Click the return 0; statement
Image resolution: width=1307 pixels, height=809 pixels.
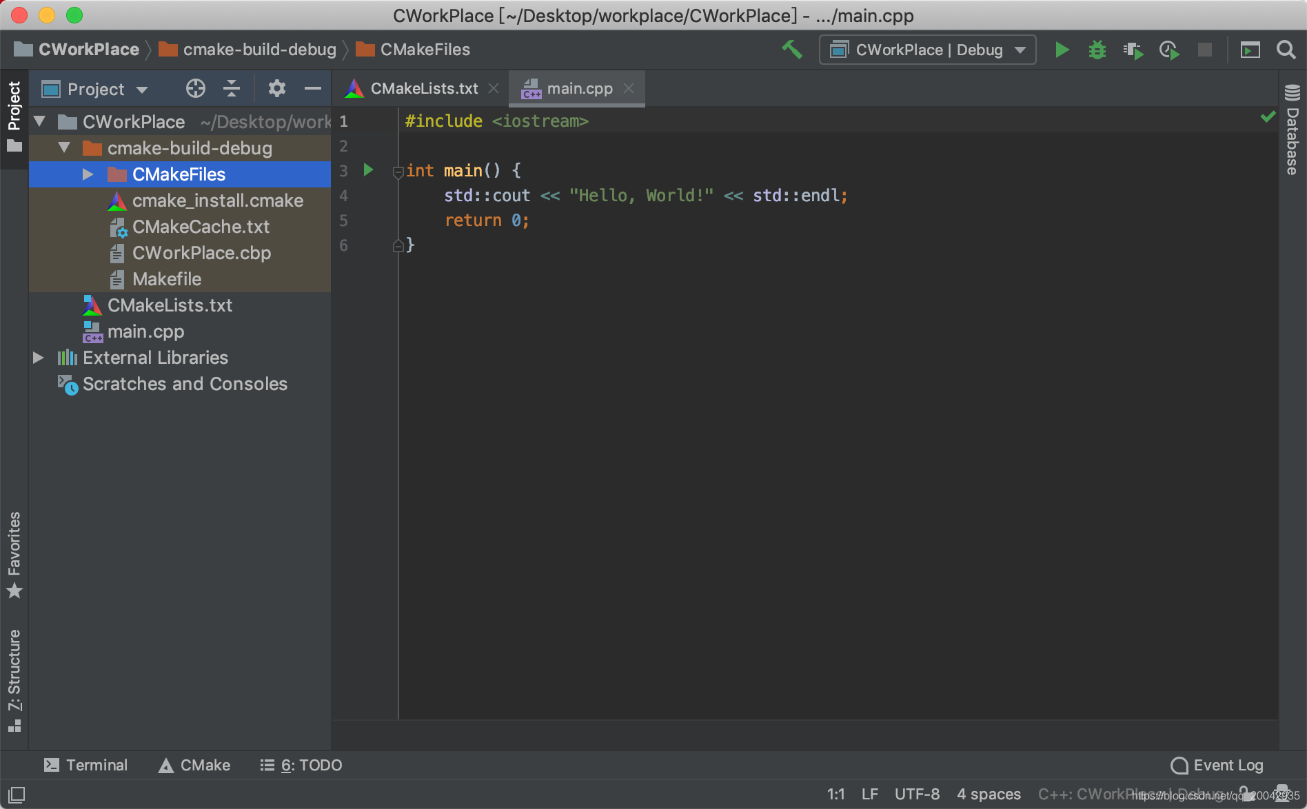(487, 221)
